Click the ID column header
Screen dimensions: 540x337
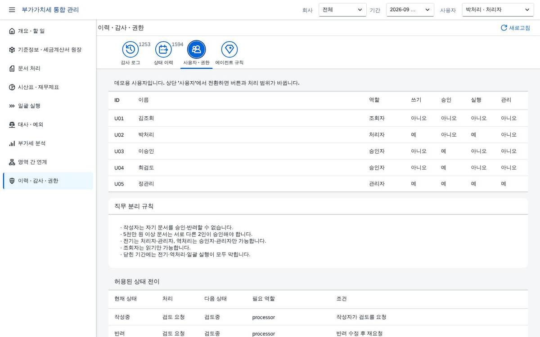coord(117,100)
